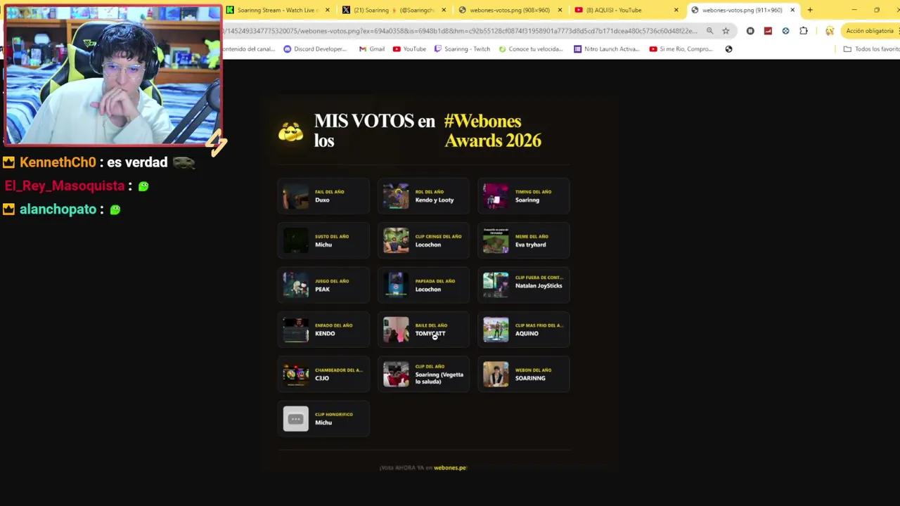Click the Rol del Año Kendo y Looty thumbnail
900x506 pixels.
396,196
